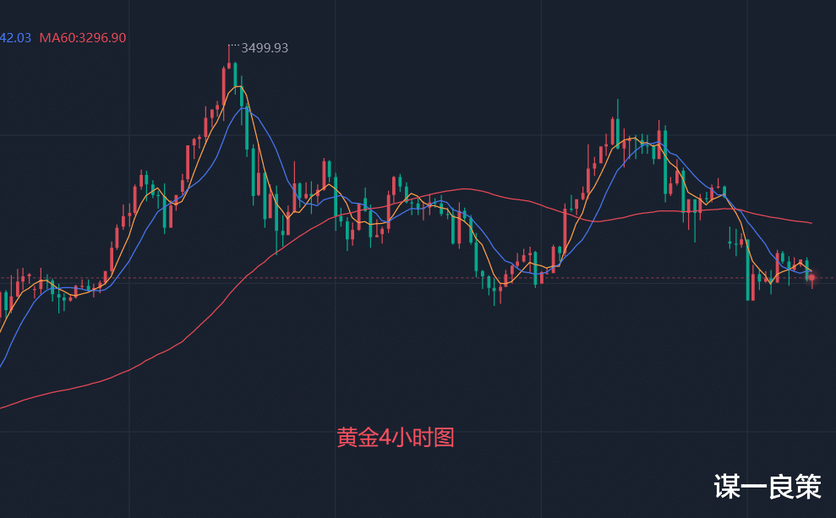Viewport: 836px width, 518px height.
Task: Click the top wick of the second peak candle
Action: pos(618,106)
